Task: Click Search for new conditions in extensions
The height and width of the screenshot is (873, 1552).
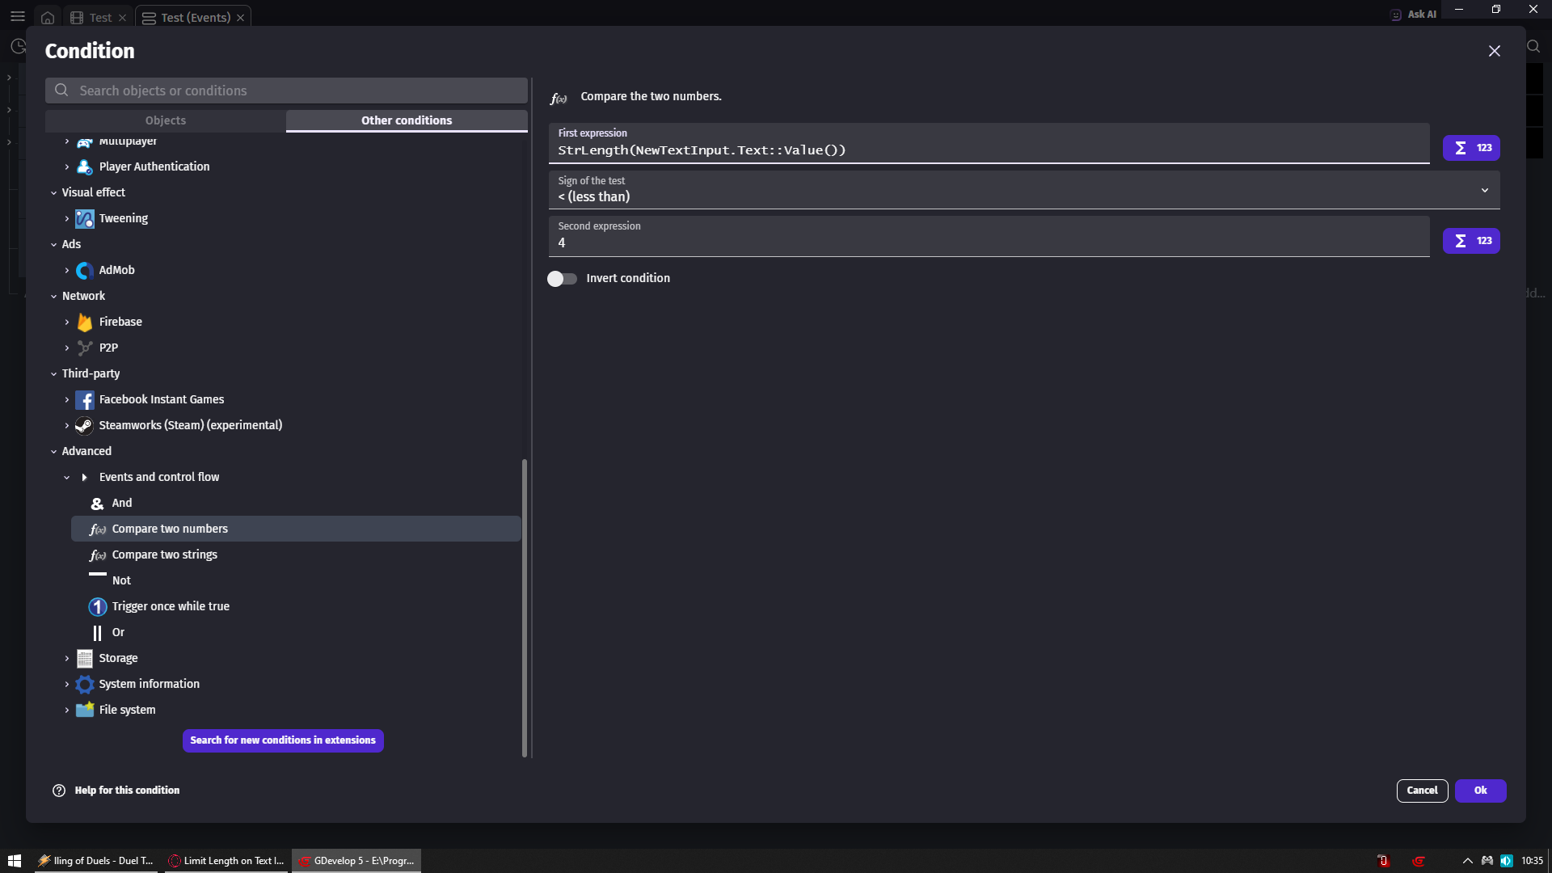Action: [x=283, y=740]
